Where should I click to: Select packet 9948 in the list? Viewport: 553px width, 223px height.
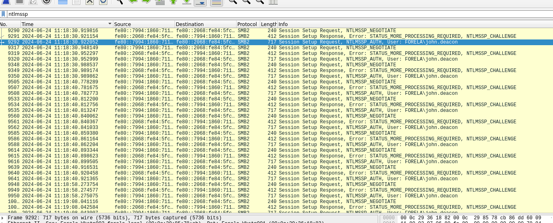click(276, 184)
